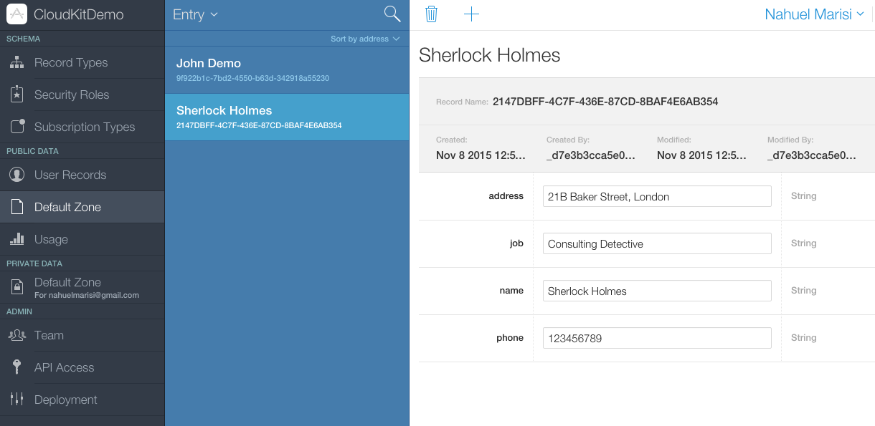Click the job field input
Viewport: 875px width, 426px height.
coord(657,243)
